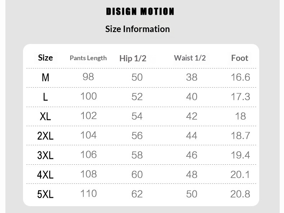Select the Pants Length column header

[x=88, y=58]
